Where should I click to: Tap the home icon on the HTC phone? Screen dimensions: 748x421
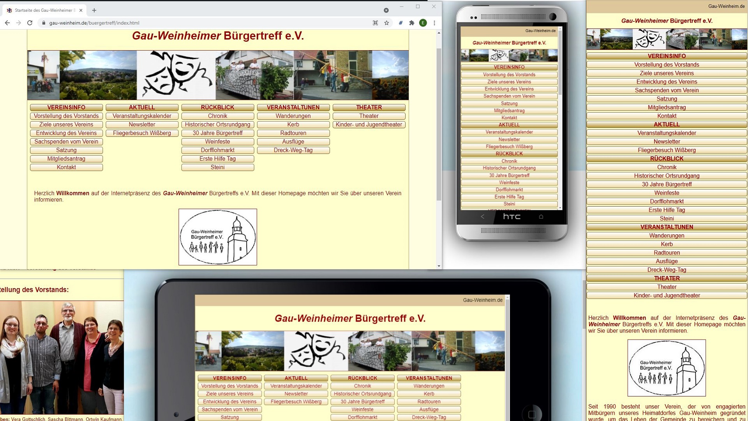541,217
